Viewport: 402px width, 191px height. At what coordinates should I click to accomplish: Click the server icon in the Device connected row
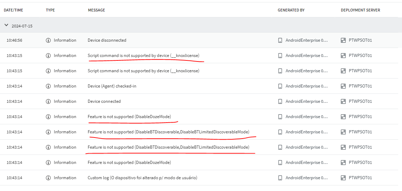(343, 101)
